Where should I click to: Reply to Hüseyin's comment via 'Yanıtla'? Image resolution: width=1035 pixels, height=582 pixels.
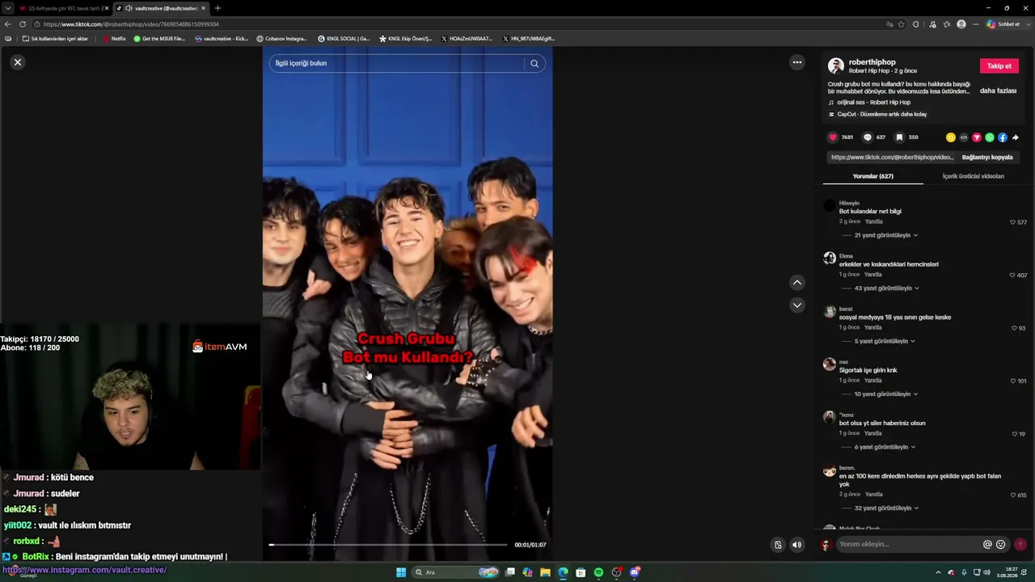[x=873, y=221]
